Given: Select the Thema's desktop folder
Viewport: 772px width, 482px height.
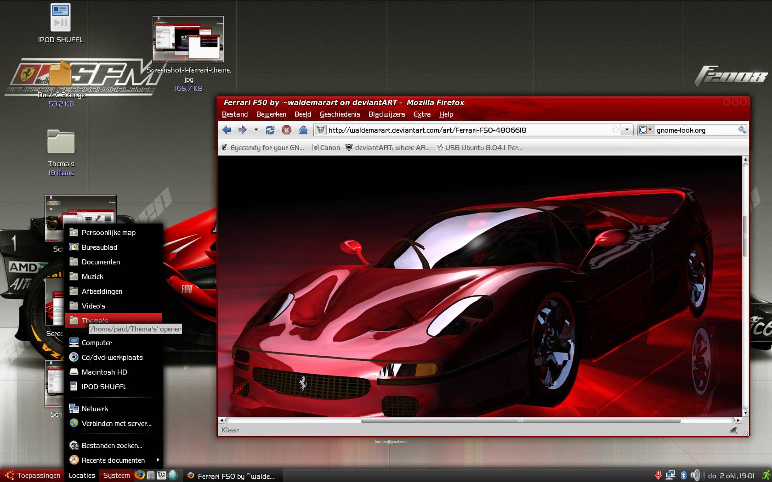Looking at the screenshot, I should pos(61,153).
